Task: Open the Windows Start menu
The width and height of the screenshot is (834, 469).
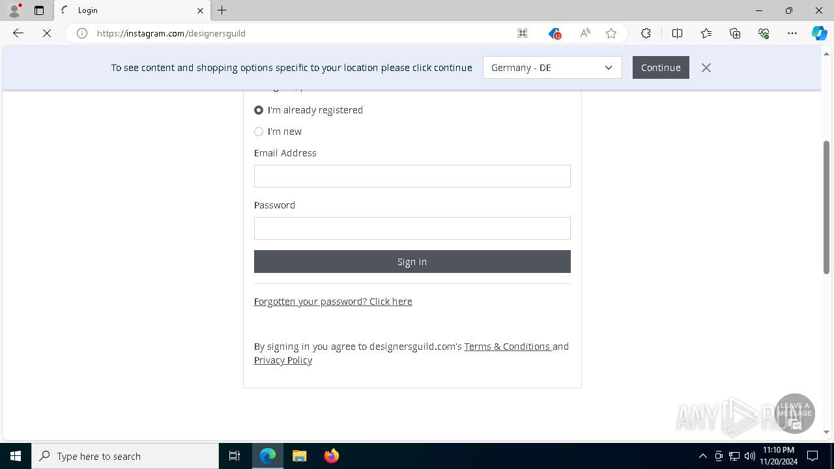Action: pos(16,456)
